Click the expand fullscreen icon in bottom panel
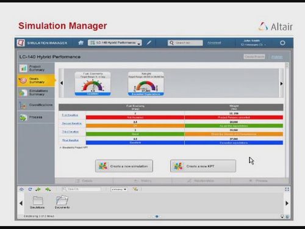The image size is (305, 229). 287,189
